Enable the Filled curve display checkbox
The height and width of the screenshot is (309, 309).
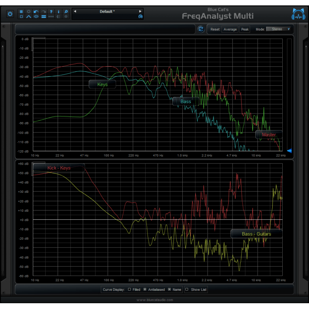click(130, 289)
